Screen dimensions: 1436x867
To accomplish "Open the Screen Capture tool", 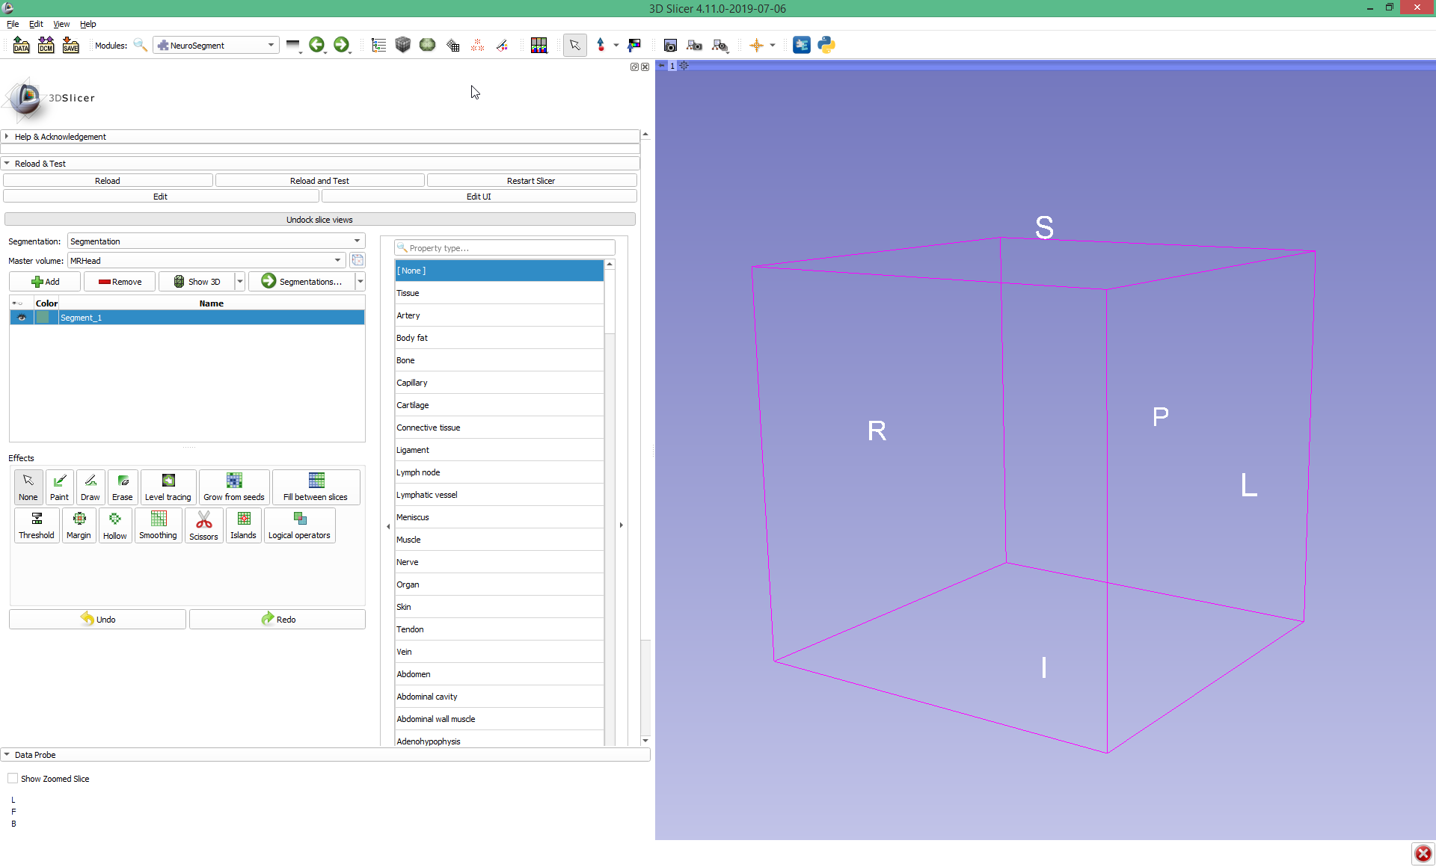I will click(x=671, y=45).
